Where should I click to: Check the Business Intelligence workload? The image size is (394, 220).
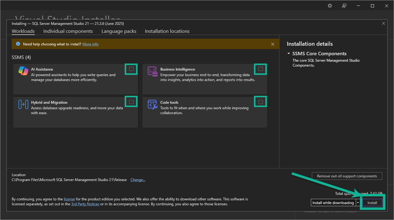(x=261, y=69)
